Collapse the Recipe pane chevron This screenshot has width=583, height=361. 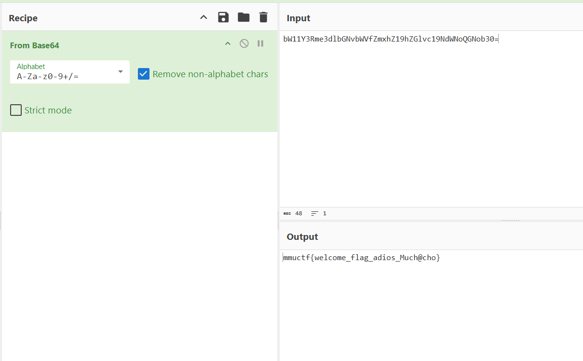203,18
